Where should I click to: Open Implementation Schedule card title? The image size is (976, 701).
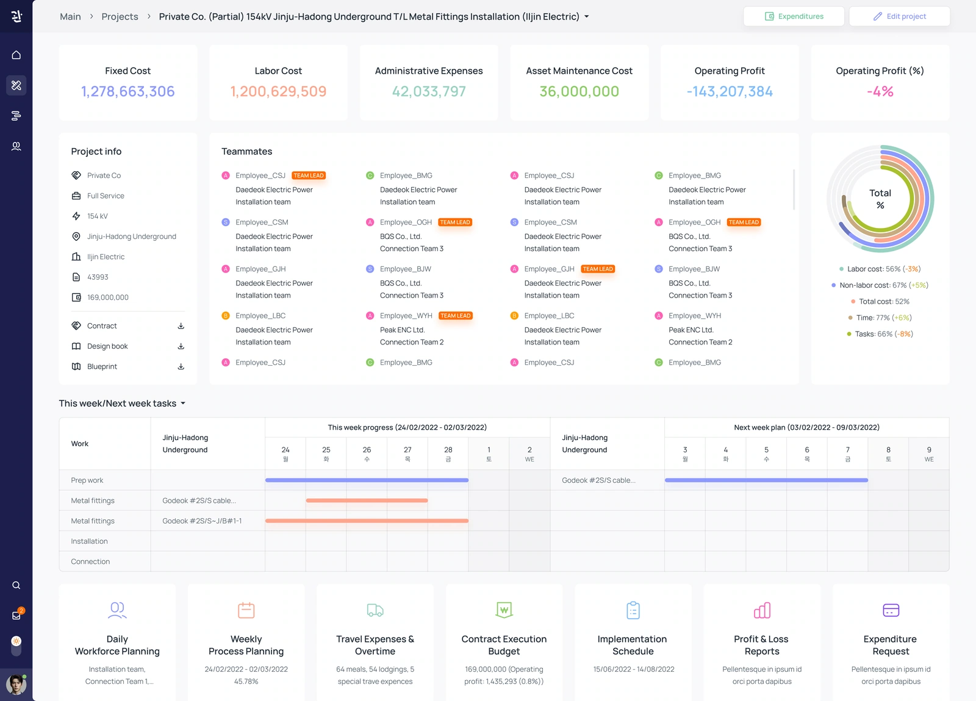click(633, 645)
